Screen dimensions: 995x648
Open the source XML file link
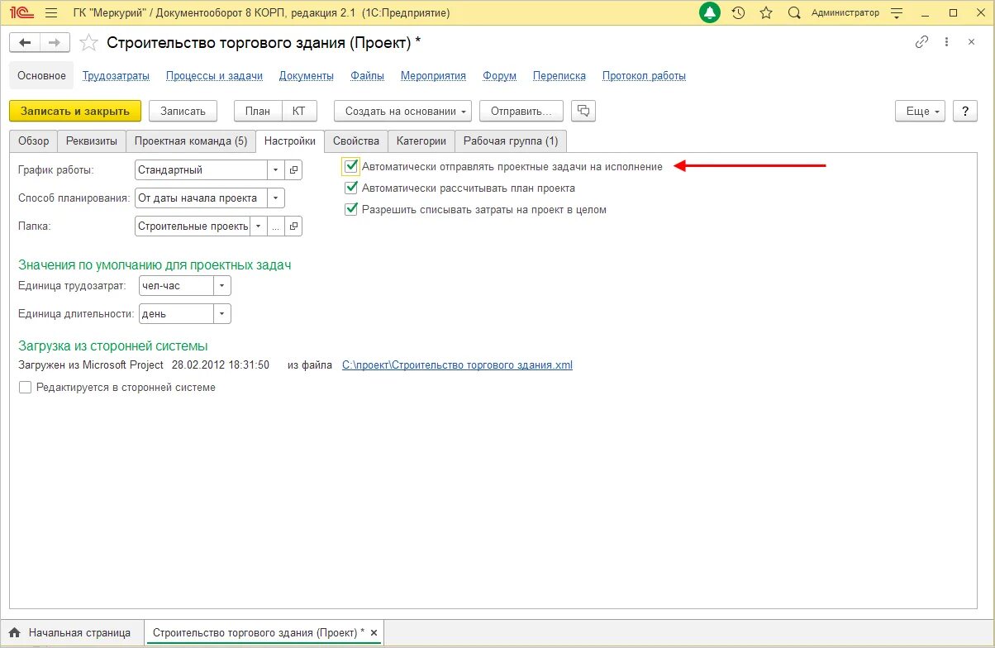457,364
